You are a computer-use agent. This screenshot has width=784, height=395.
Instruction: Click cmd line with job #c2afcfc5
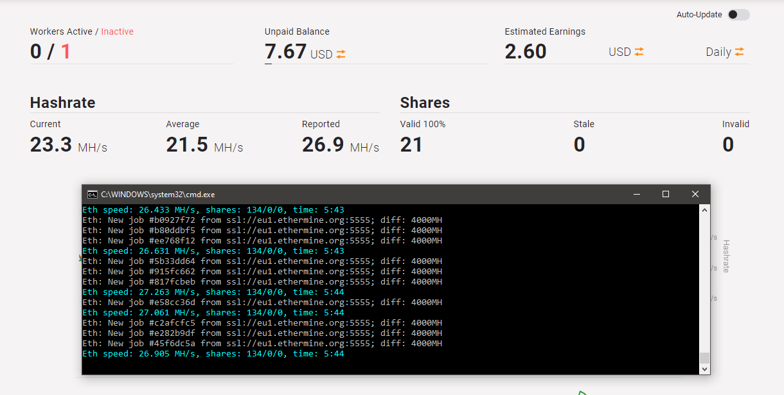coord(262,323)
